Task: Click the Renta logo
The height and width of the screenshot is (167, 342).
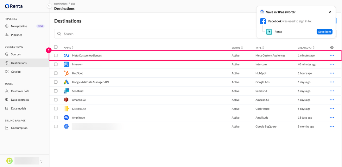Action: (14, 6)
